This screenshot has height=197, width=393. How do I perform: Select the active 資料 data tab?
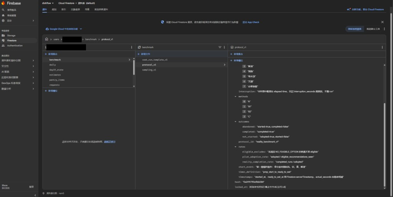[45, 10]
